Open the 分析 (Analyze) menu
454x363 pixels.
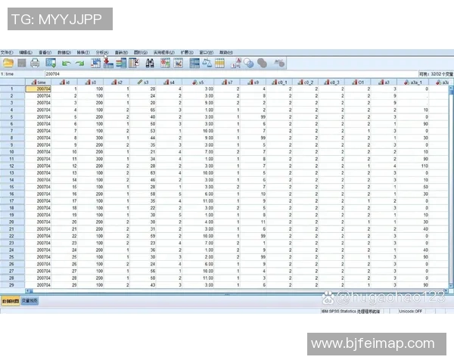[x=100, y=52]
